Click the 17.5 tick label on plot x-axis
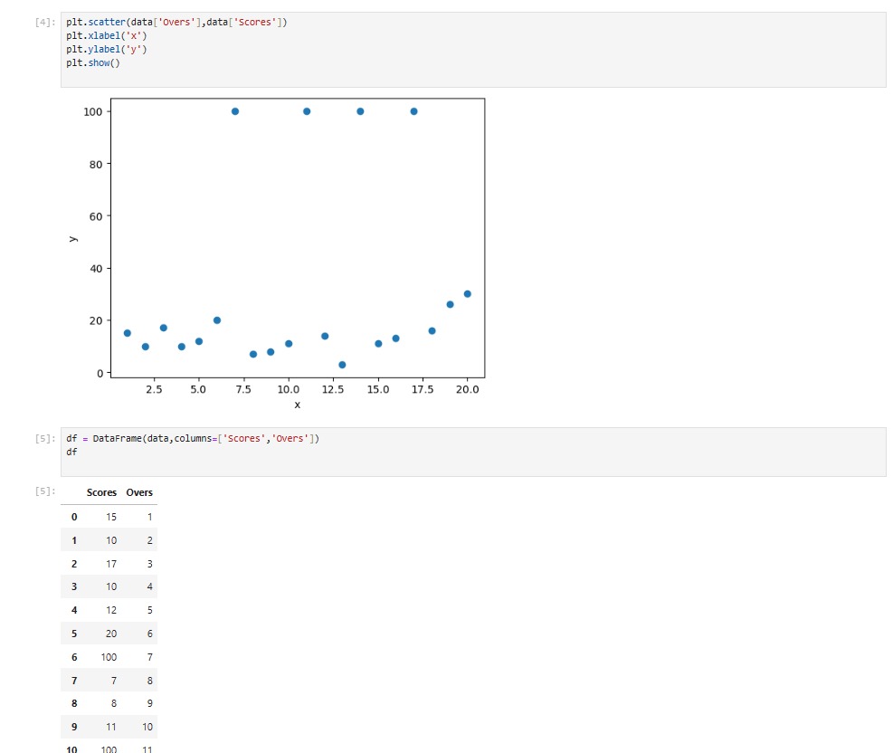Image resolution: width=893 pixels, height=753 pixels. [x=423, y=389]
